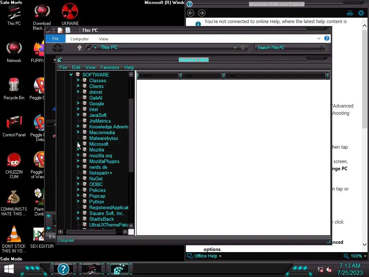The height and width of the screenshot is (277, 369).
Task: Open the File tab in This PC
Action: [x=55, y=39]
